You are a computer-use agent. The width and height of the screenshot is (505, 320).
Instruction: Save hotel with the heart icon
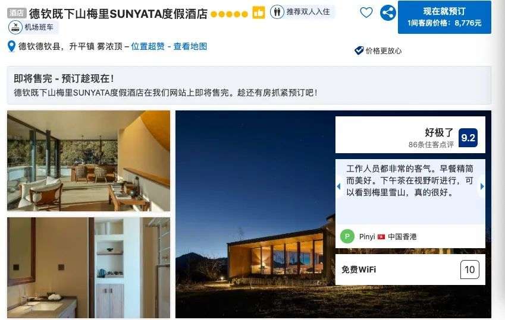pos(366,13)
